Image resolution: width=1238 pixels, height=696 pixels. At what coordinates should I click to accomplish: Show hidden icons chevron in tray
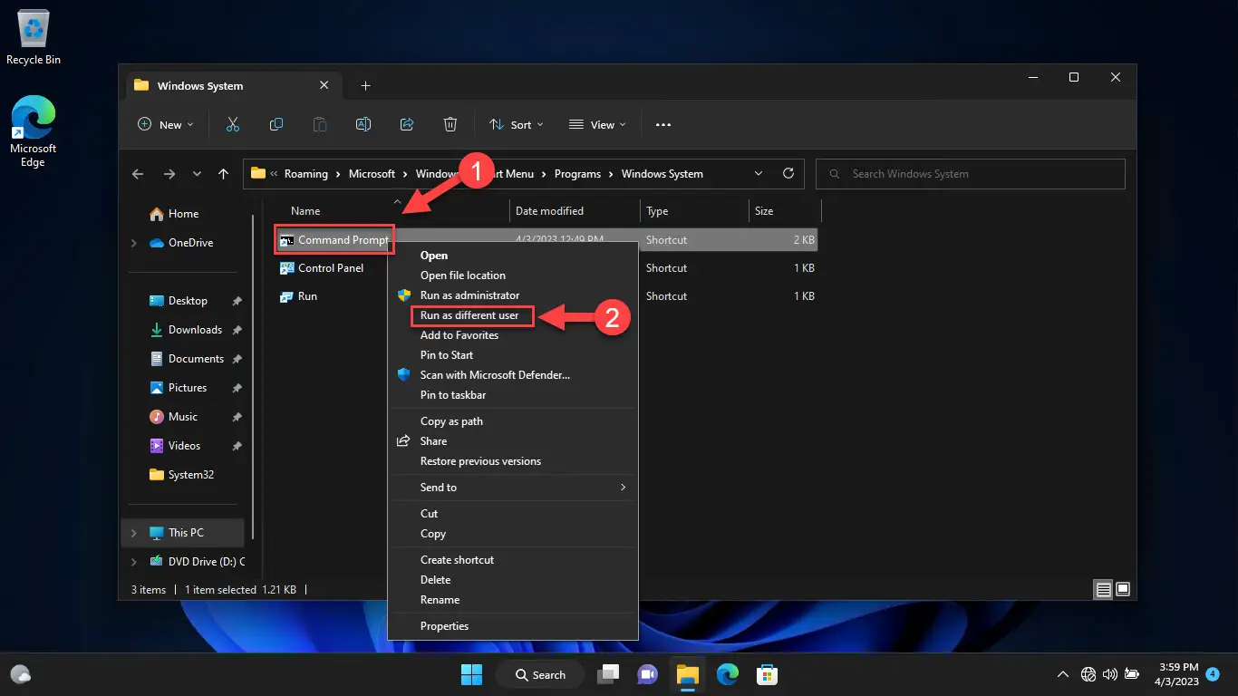pos(1062,674)
